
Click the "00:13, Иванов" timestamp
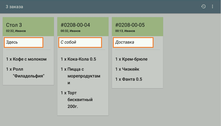click(x=125, y=31)
